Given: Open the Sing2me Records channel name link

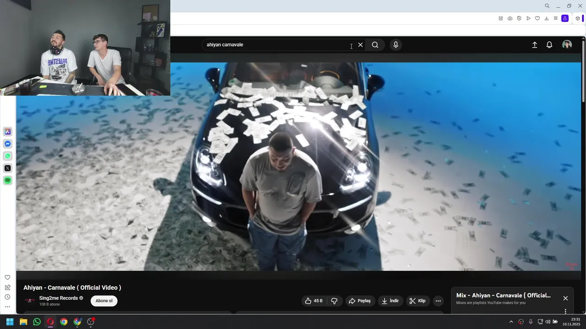Looking at the screenshot, I should pyautogui.click(x=59, y=298).
